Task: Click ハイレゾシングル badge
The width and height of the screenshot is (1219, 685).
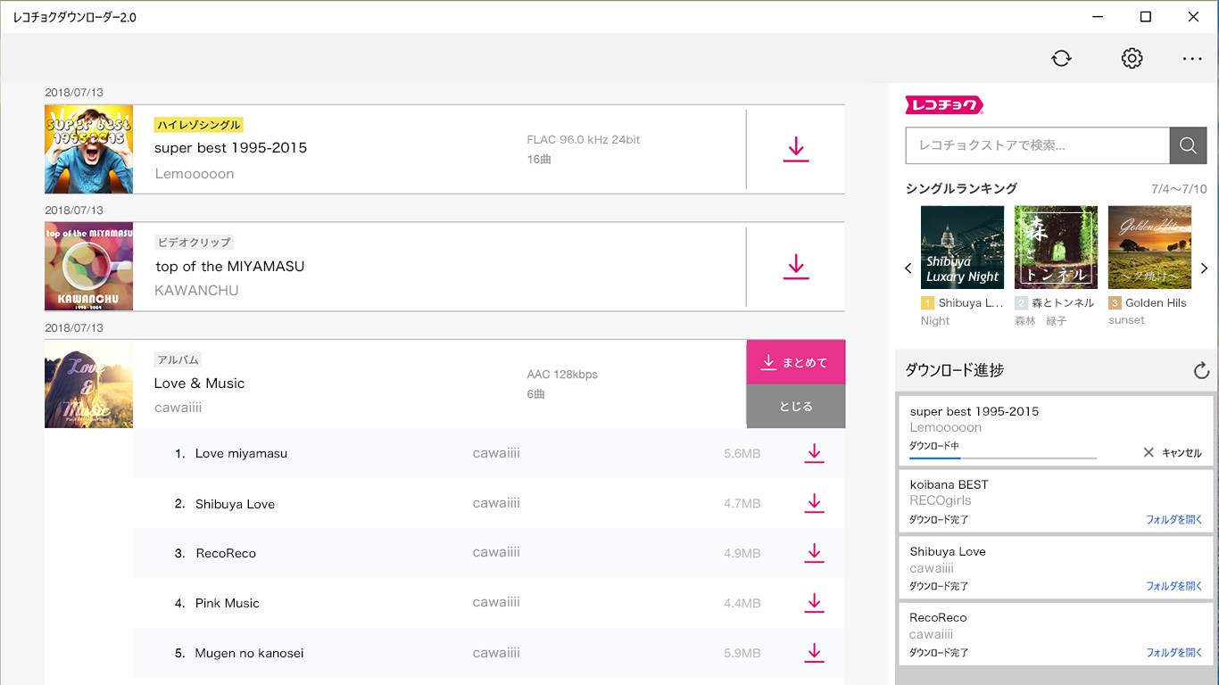Action: [198, 125]
